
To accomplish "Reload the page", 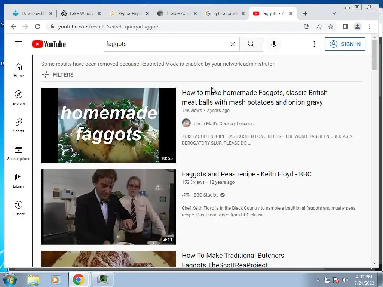I will click(x=37, y=27).
